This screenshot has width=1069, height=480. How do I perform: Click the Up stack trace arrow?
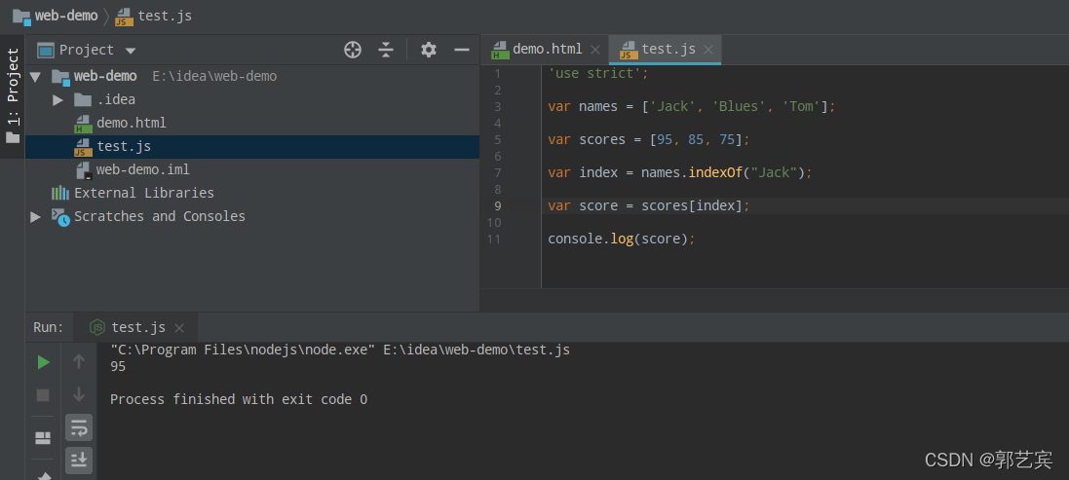79,361
